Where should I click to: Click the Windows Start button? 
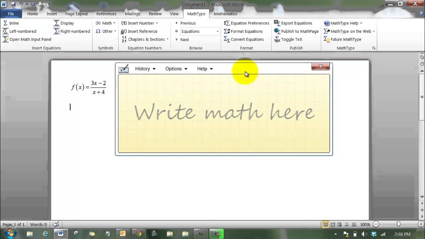tap(11, 233)
